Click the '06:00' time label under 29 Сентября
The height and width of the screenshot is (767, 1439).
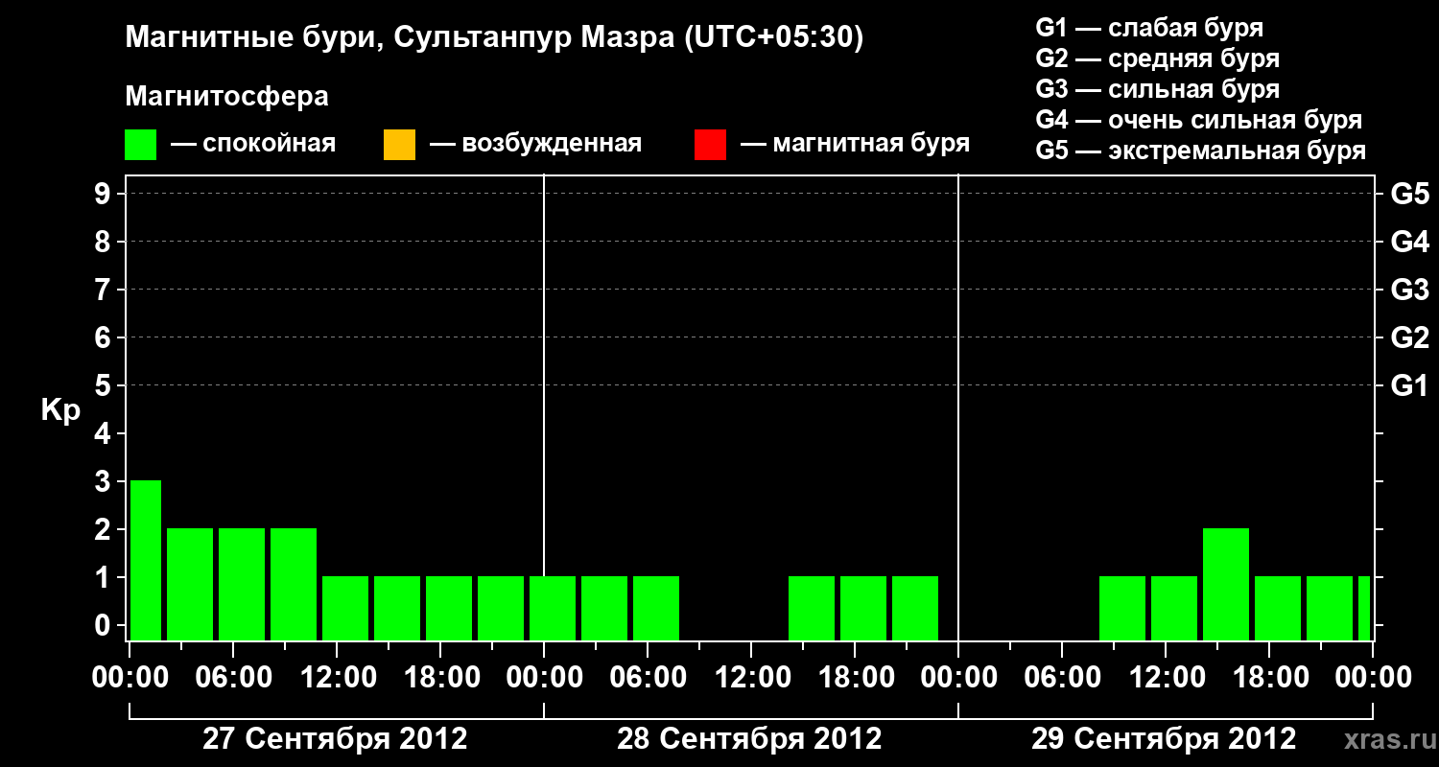[1061, 677]
